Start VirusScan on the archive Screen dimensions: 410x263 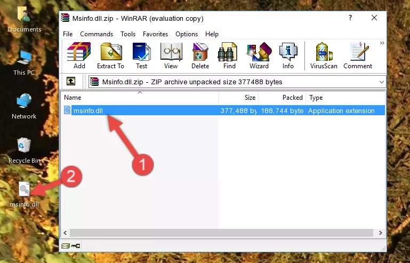click(x=324, y=55)
